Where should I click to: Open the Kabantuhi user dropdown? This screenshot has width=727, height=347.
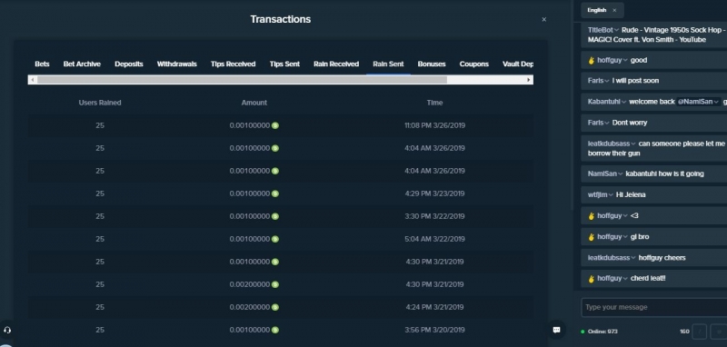point(624,102)
